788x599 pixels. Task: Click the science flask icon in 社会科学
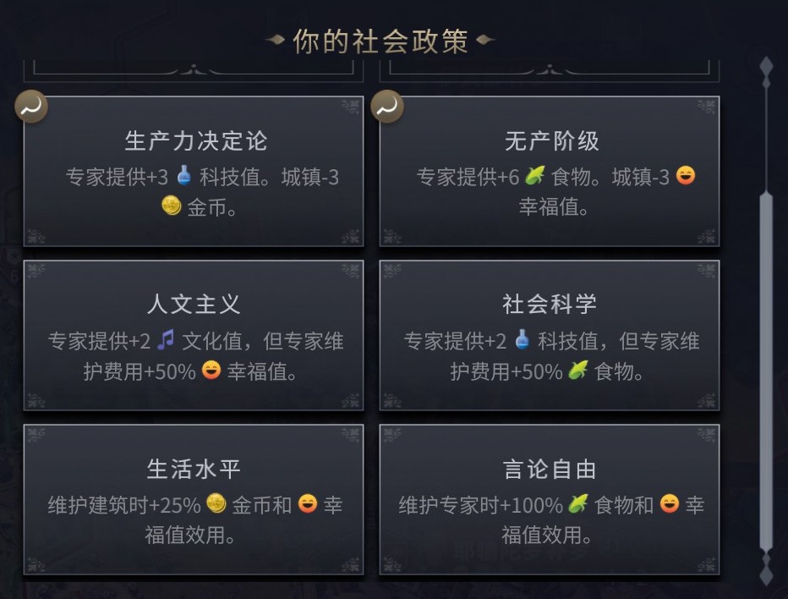(x=522, y=340)
